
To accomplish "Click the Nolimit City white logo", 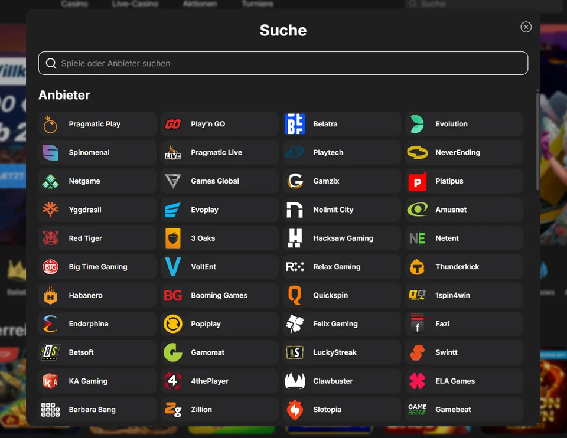I will pos(295,210).
